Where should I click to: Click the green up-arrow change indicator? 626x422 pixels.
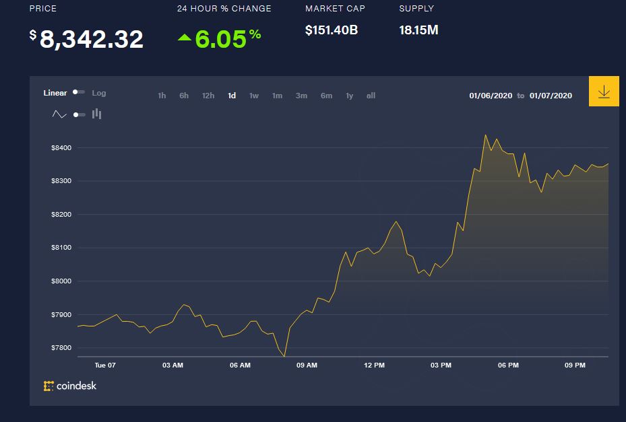pos(185,38)
